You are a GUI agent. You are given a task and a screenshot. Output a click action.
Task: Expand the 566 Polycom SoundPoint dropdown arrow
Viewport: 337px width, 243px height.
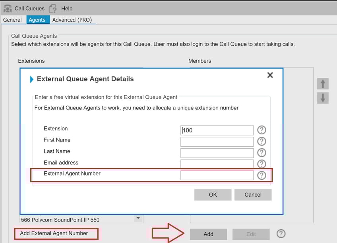tap(138, 218)
